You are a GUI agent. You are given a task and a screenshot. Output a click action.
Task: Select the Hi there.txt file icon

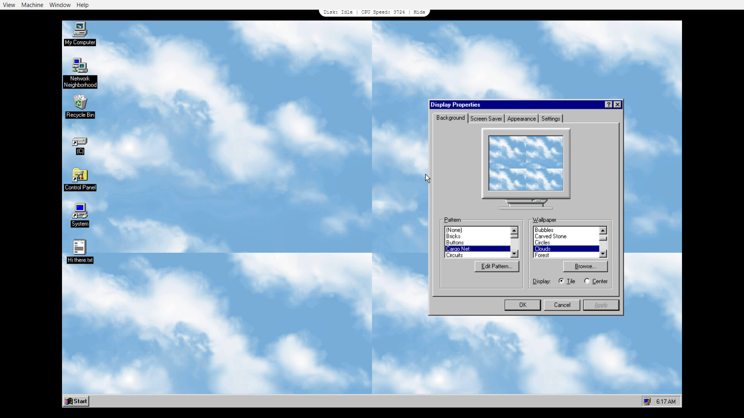pos(80,251)
